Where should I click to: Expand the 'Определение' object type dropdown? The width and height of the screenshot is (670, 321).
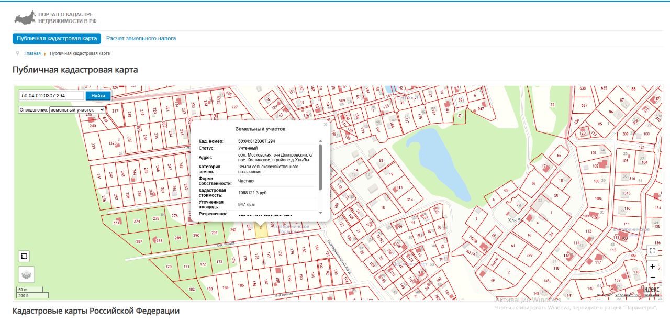(77, 110)
